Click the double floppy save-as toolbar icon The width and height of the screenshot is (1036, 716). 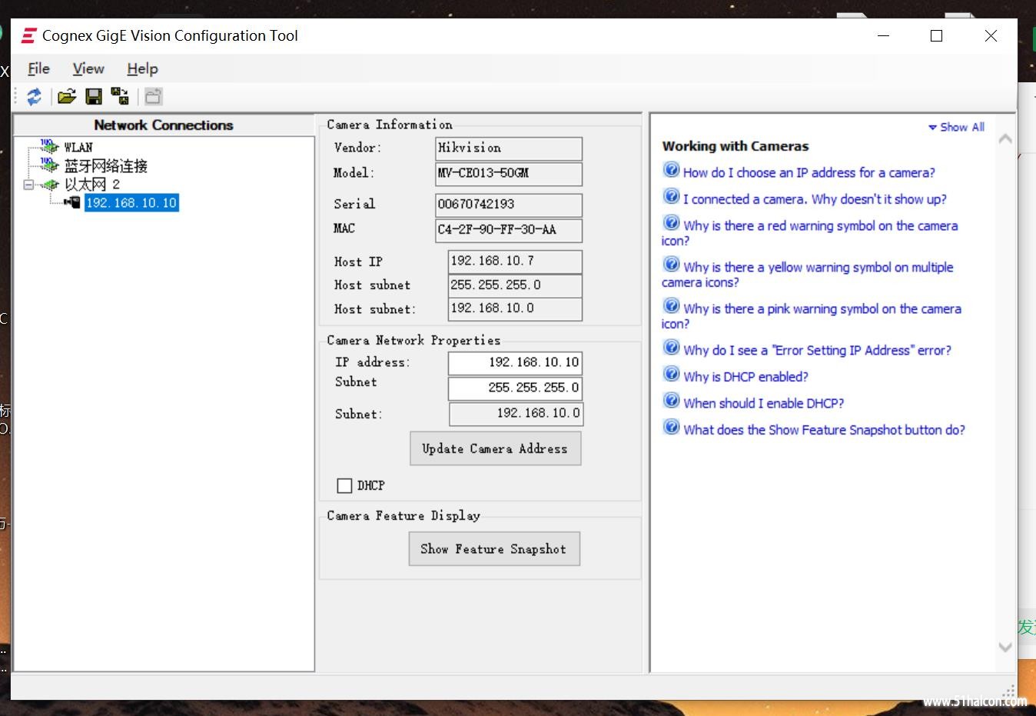tap(120, 96)
